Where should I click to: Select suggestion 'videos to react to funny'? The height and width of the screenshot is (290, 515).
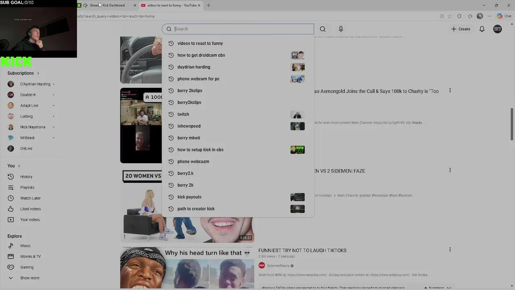coord(238,43)
